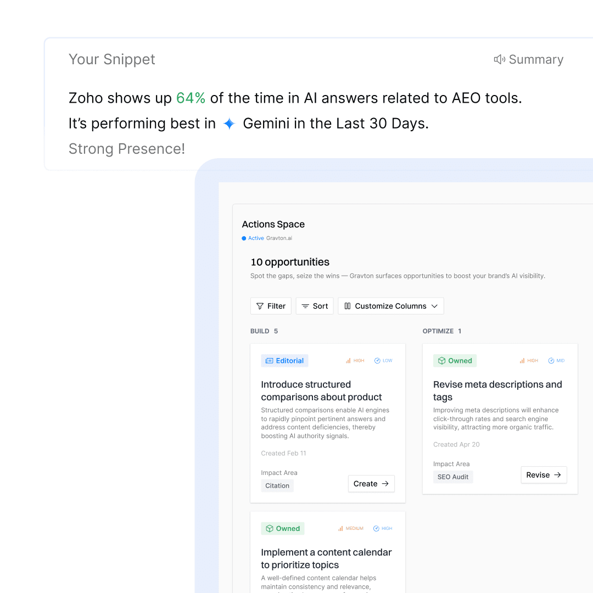
Task: Click HIGH impact indicator on meta descriptions card
Action: [529, 361]
